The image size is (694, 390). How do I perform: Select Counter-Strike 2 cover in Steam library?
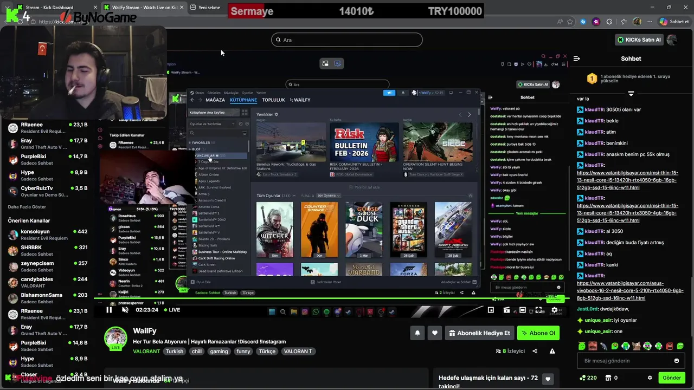click(319, 230)
